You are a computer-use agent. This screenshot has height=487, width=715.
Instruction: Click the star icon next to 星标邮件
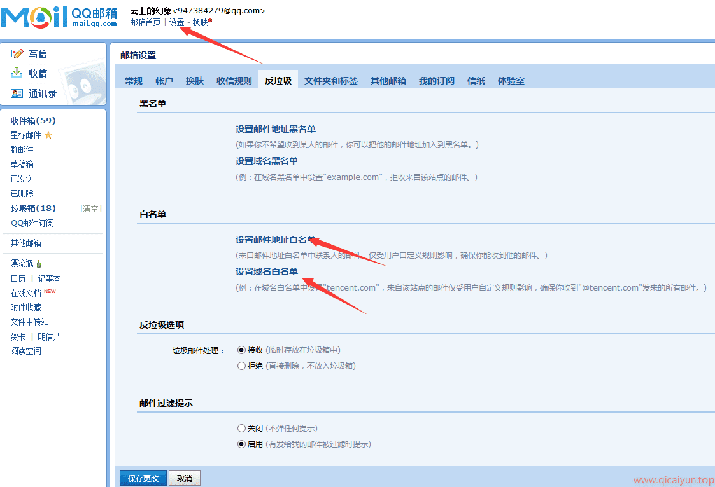48,135
